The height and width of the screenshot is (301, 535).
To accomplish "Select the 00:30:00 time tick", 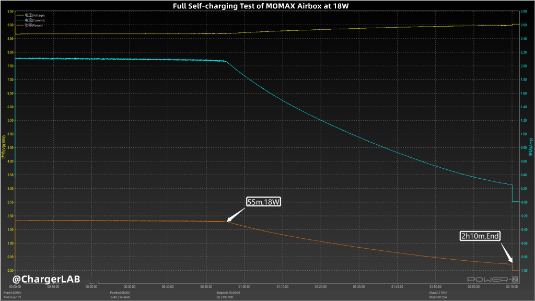I will coord(130,287).
